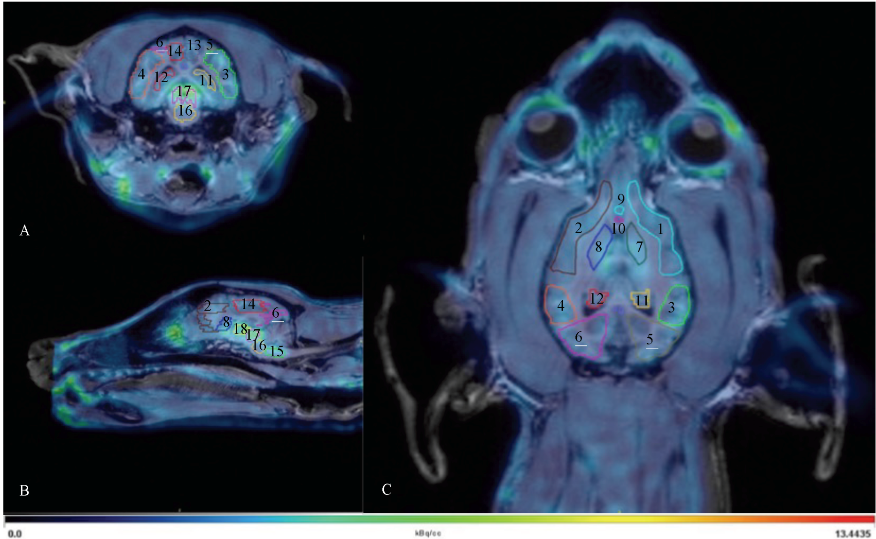
Task: Click region label 9 in panel C
Action: [x=620, y=200]
